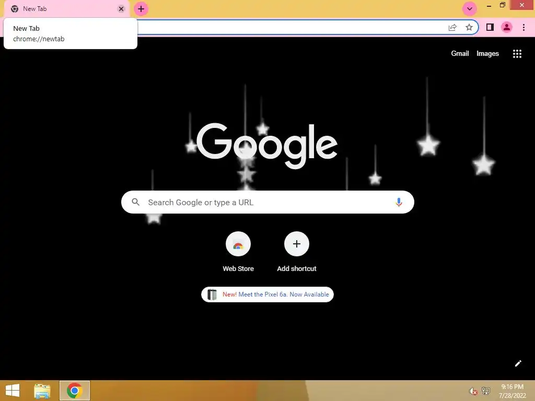Viewport: 535px width, 401px height.
Task: Open the Gmail link
Action: pyautogui.click(x=460, y=54)
